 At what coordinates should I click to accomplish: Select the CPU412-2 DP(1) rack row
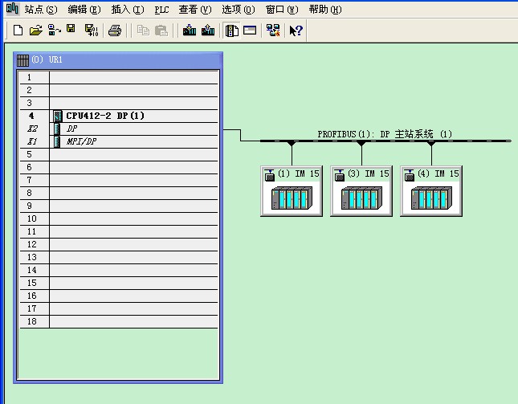104,116
